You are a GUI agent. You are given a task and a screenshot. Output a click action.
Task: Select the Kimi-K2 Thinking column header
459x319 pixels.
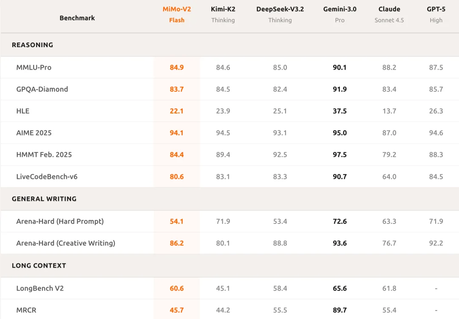(x=223, y=14)
